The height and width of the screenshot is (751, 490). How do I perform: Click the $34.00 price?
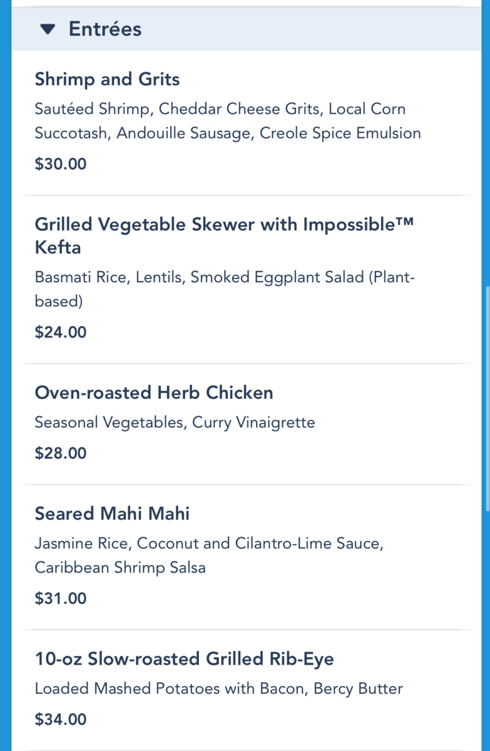(x=61, y=719)
